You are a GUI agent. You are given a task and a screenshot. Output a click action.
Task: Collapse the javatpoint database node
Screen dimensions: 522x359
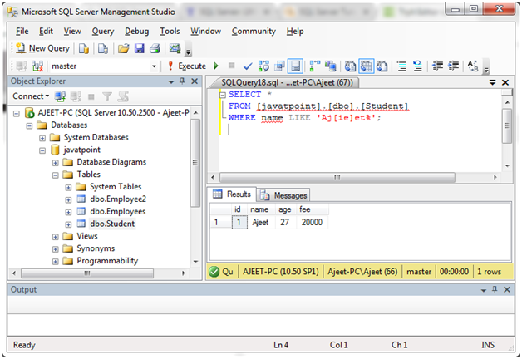(42, 150)
